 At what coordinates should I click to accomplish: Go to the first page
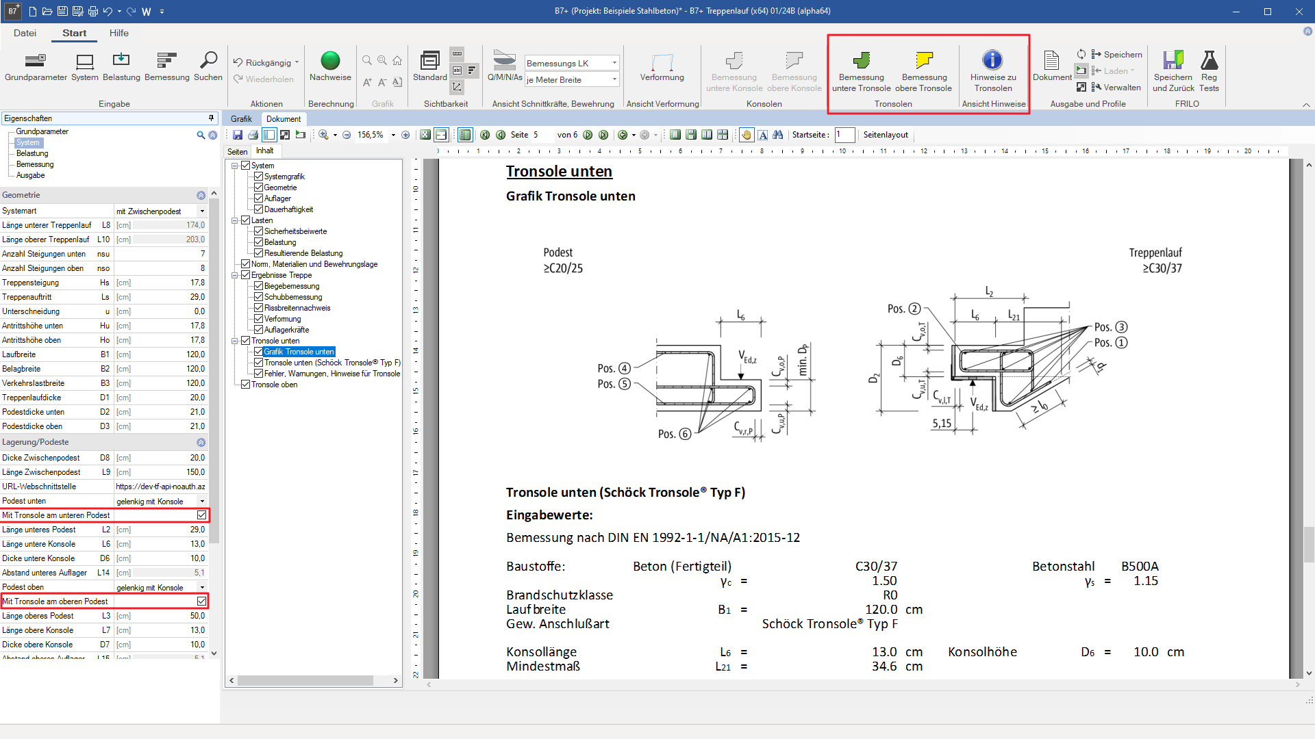[485, 135]
